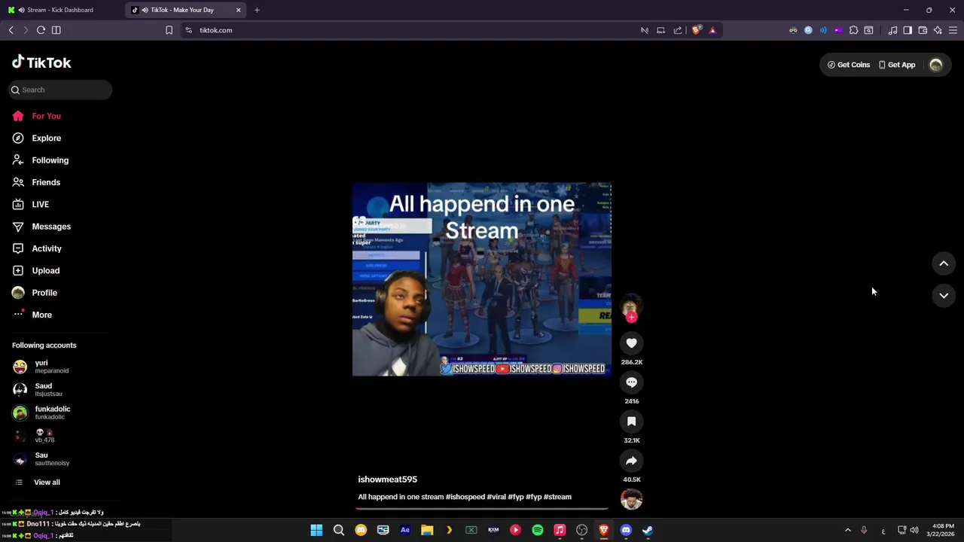This screenshot has width=964, height=542.
Task: Open the Friends page
Action: coord(36,182)
